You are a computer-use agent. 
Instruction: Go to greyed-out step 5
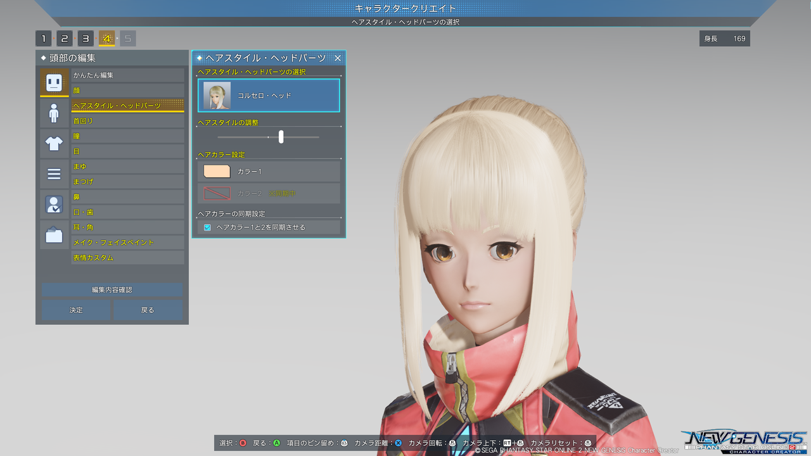tap(127, 39)
